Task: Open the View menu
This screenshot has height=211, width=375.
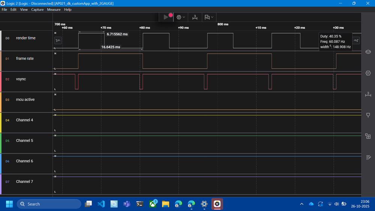Action: pos(24,9)
